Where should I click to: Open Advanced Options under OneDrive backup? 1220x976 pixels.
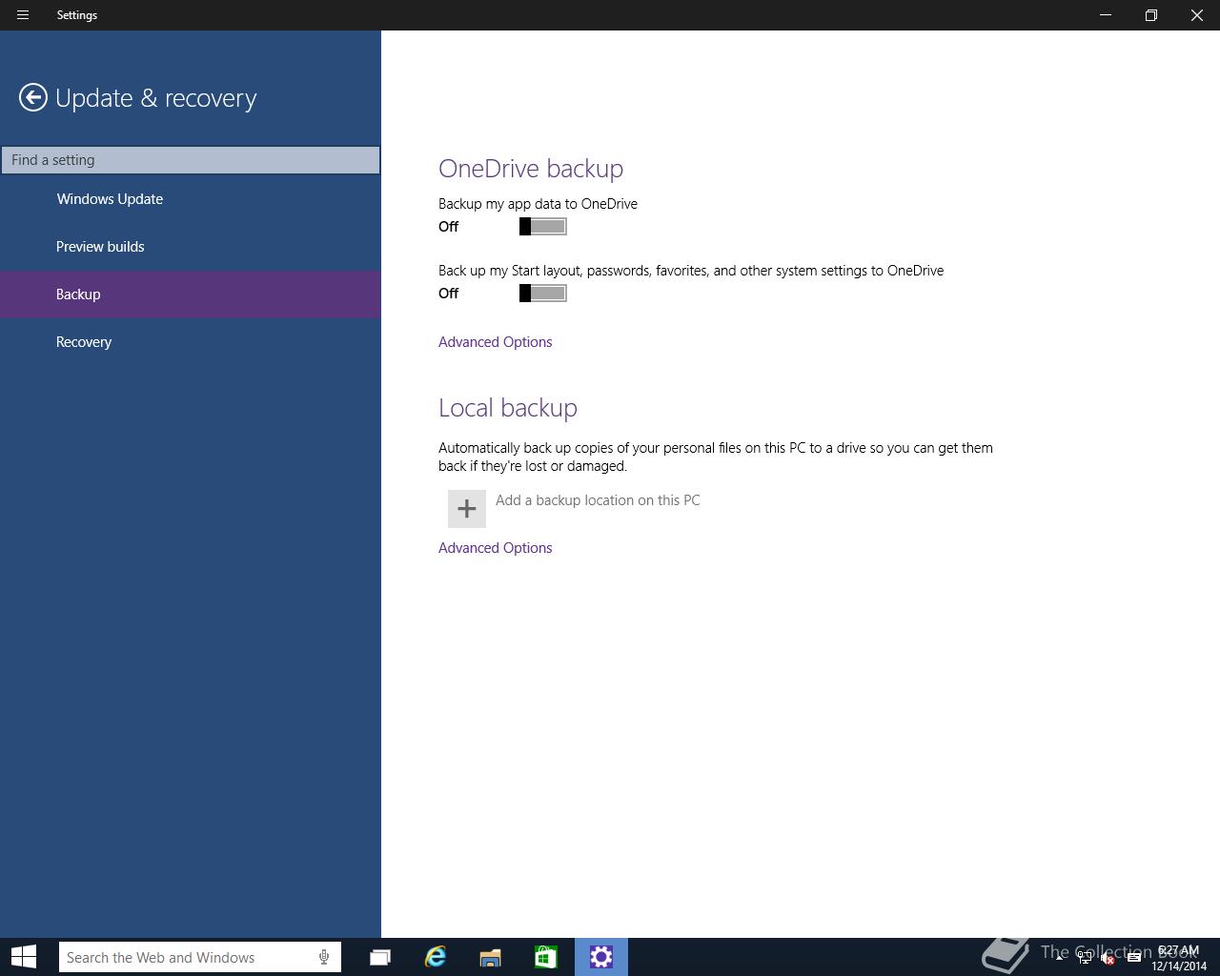[x=495, y=342]
